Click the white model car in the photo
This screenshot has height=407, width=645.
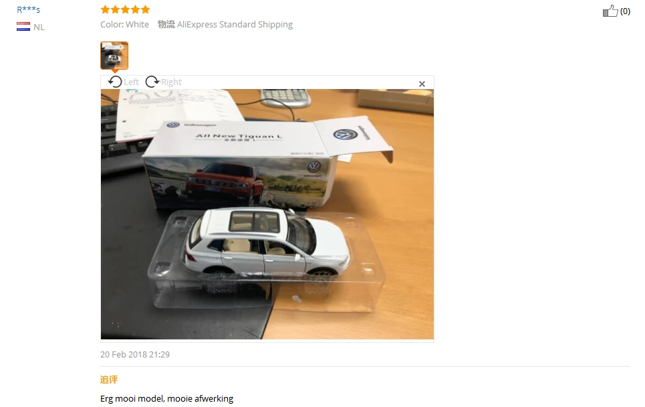[x=267, y=243]
